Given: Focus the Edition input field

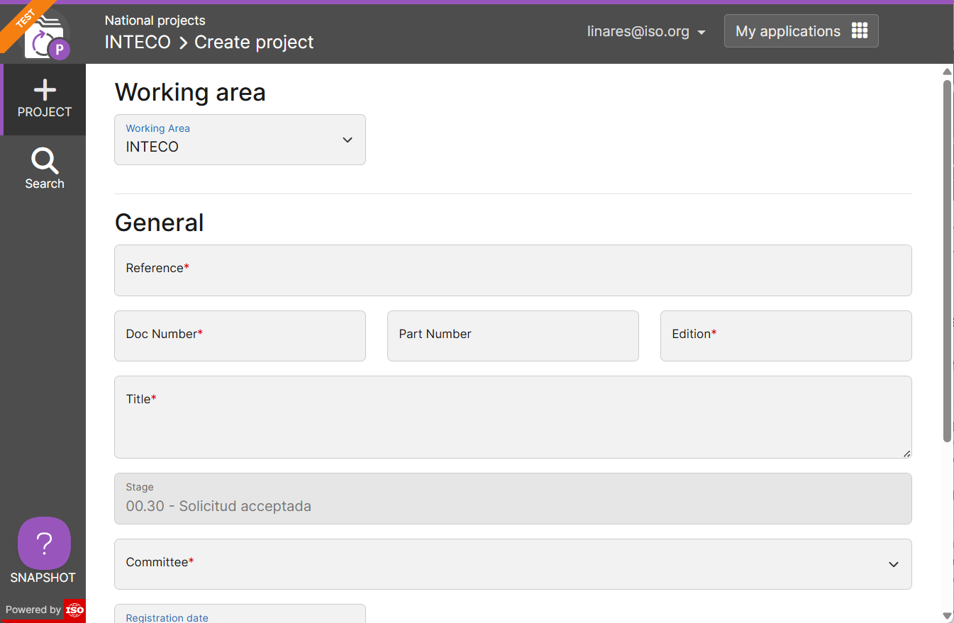Looking at the screenshot, I should [786, 336].
